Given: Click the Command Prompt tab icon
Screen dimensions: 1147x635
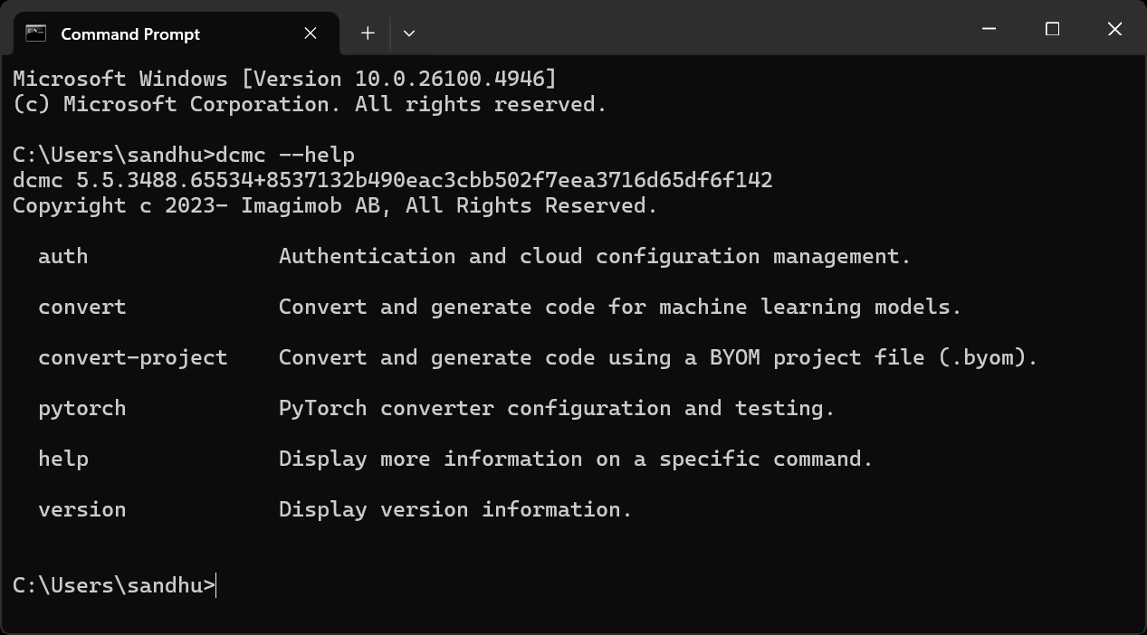Looking at the screenshot, I should coord(35,33).
